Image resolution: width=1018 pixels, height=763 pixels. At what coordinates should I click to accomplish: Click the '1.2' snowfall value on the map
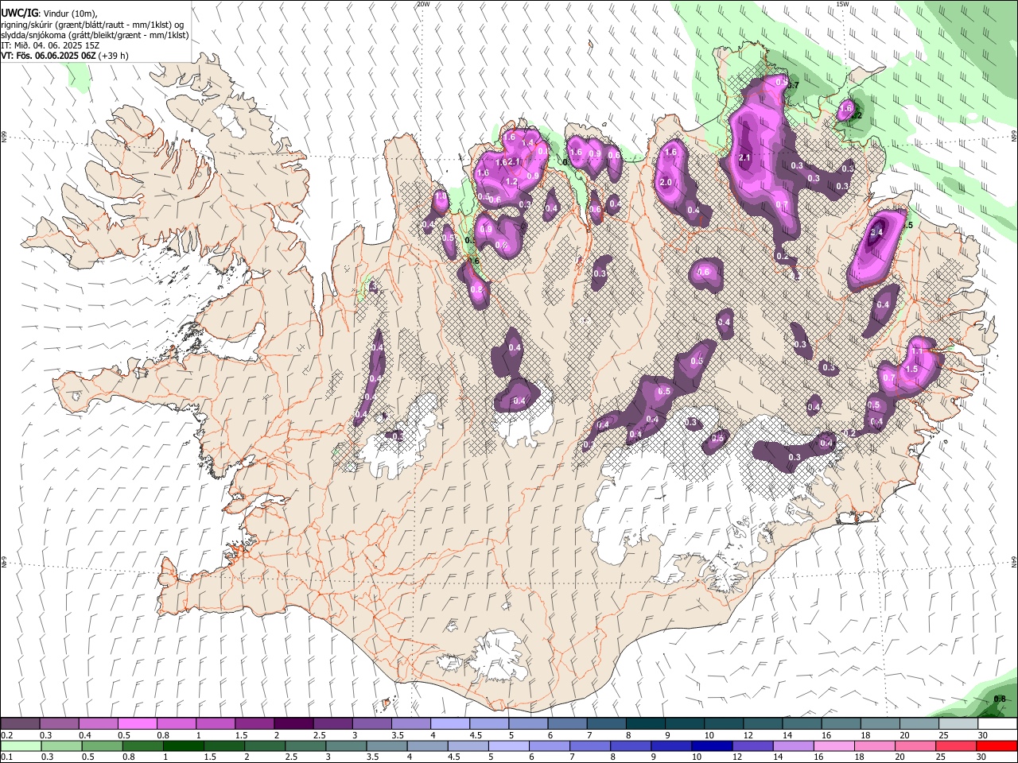click(x=511, y=182)
